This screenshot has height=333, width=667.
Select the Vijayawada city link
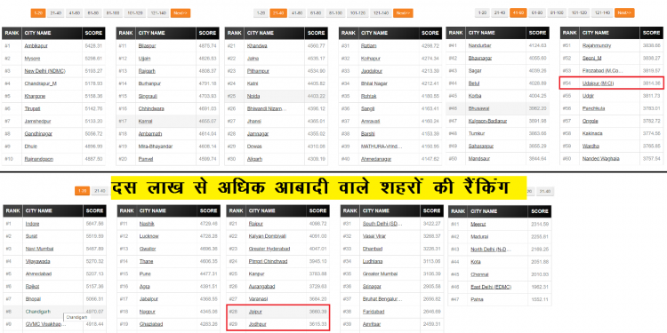pos(38,261)
